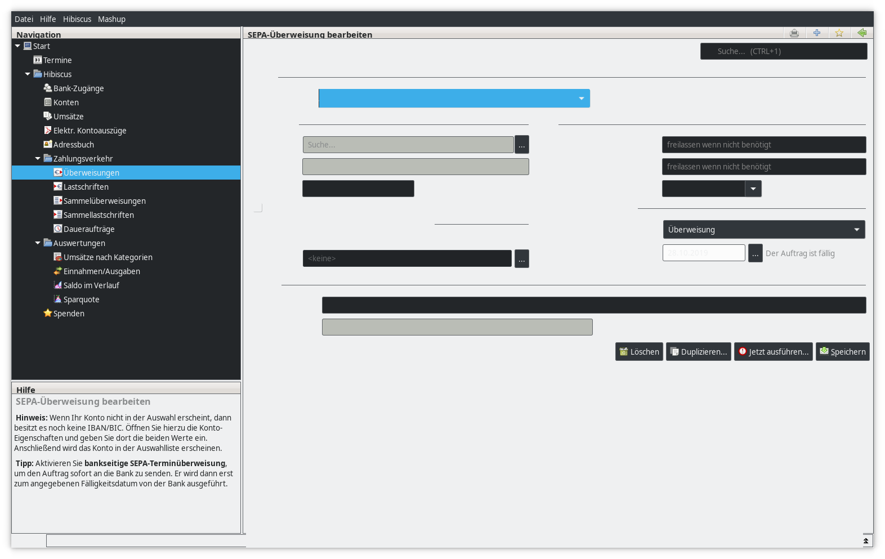Toggle the unlabeled checkbox left of the form
The width and height of the screenshot is (885, 559).
[258, 208]
